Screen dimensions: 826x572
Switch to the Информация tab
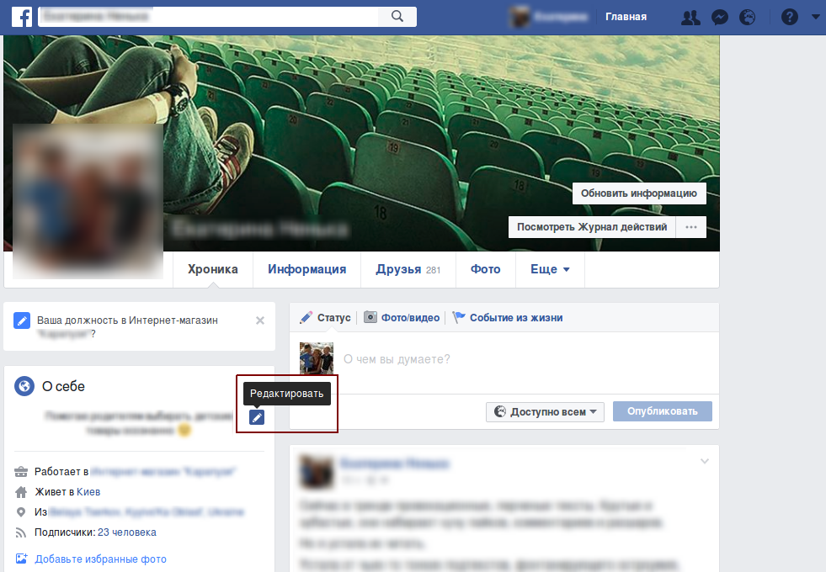306,270
